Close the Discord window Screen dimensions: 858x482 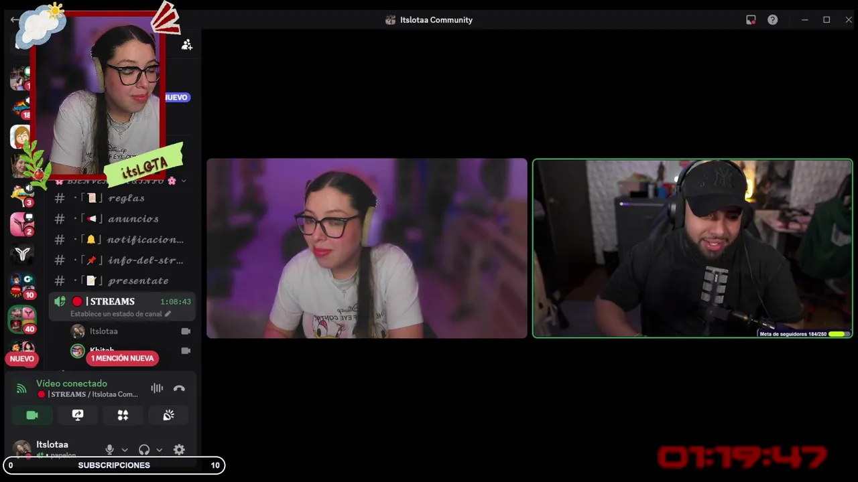(849, 20)
